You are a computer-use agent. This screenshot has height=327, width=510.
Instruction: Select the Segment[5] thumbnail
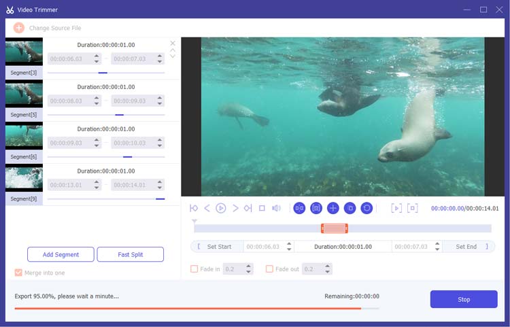24,94
